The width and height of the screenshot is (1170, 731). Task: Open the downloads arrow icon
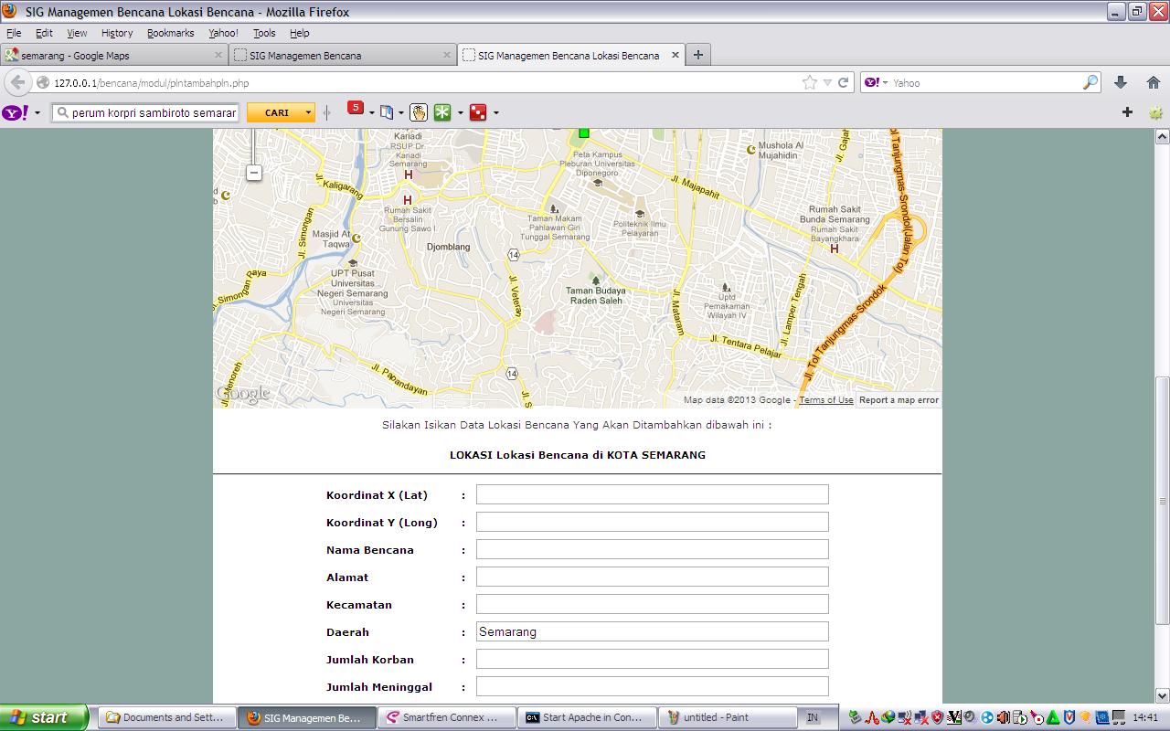pos(1121,82)
